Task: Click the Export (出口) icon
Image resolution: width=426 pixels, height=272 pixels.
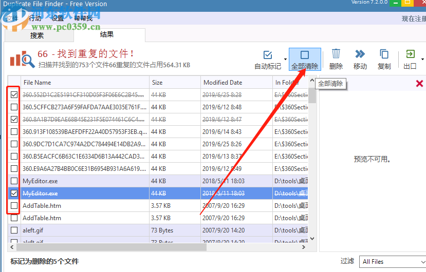Action: [410, 54]
